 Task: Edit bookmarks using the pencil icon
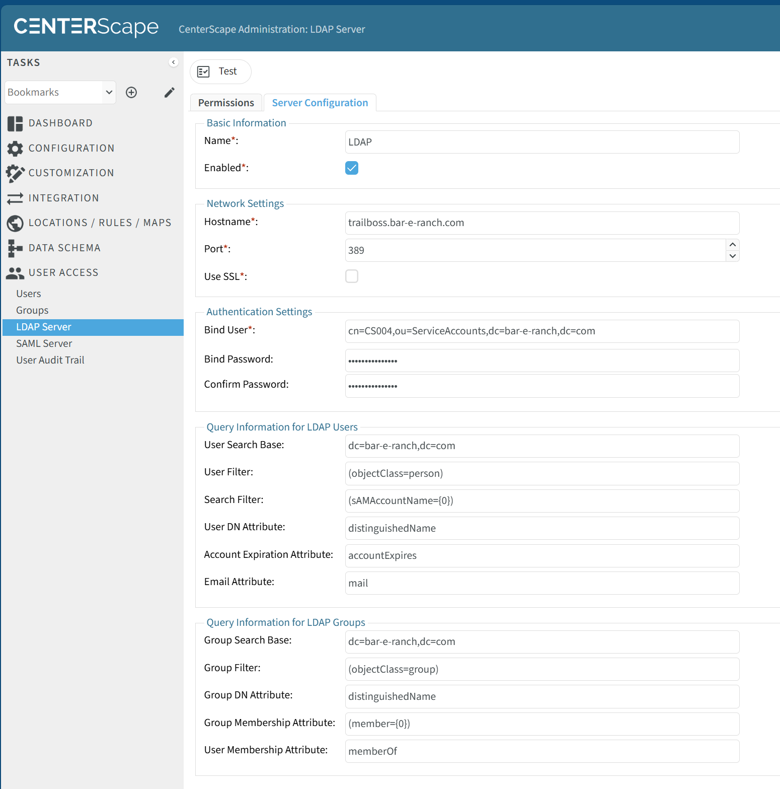pos(170,93)
